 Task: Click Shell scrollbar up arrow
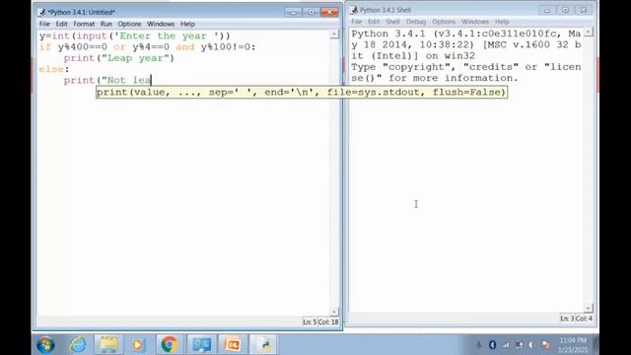pos(588,32)
